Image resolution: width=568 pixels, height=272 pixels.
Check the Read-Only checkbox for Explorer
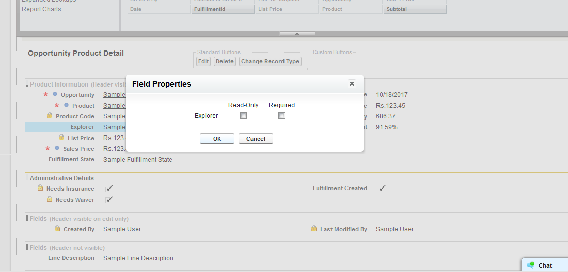tap(243, 116)
